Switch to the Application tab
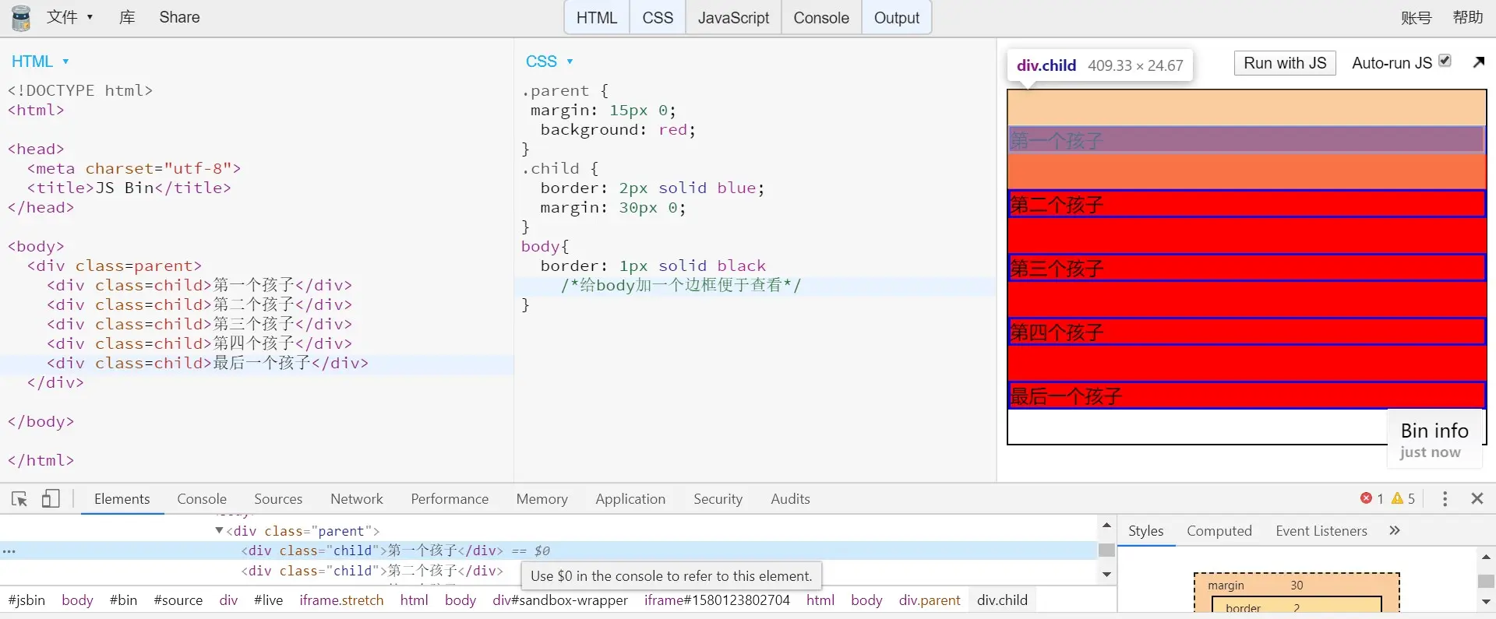 tap(630, 499)
